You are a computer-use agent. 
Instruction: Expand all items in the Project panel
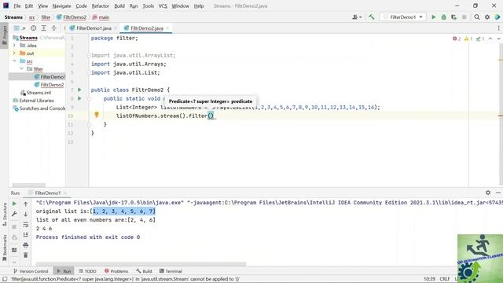point(44,28)
